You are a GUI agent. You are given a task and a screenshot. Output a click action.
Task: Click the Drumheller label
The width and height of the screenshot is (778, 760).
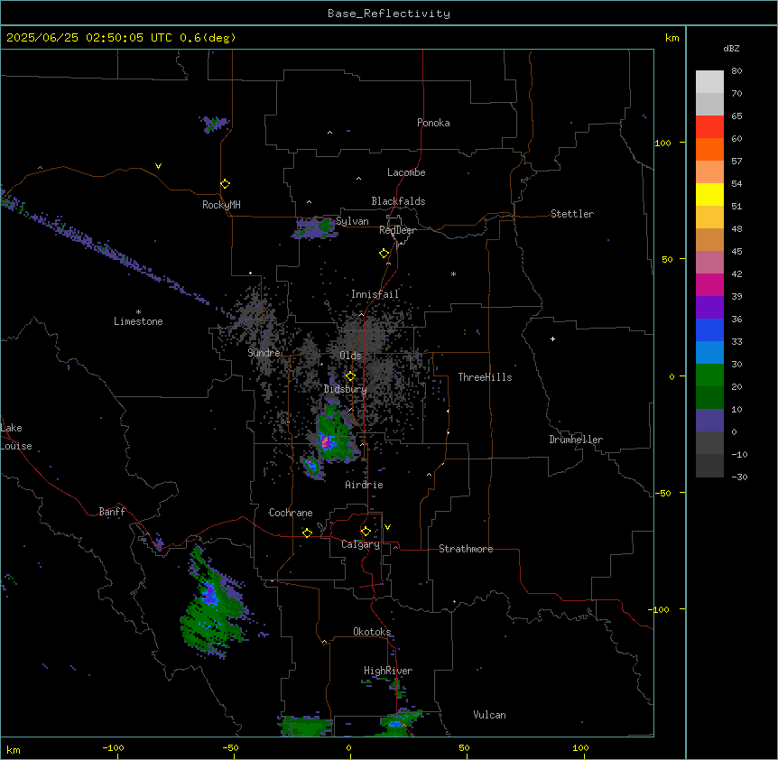point(576,440)
